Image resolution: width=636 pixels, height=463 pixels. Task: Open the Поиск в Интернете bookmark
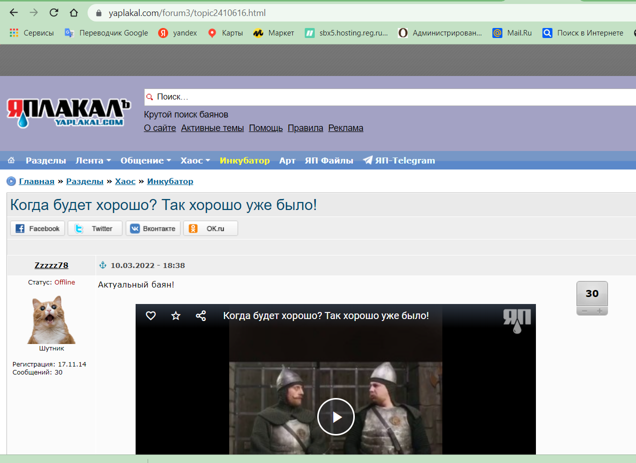click(x=583, y=33)
